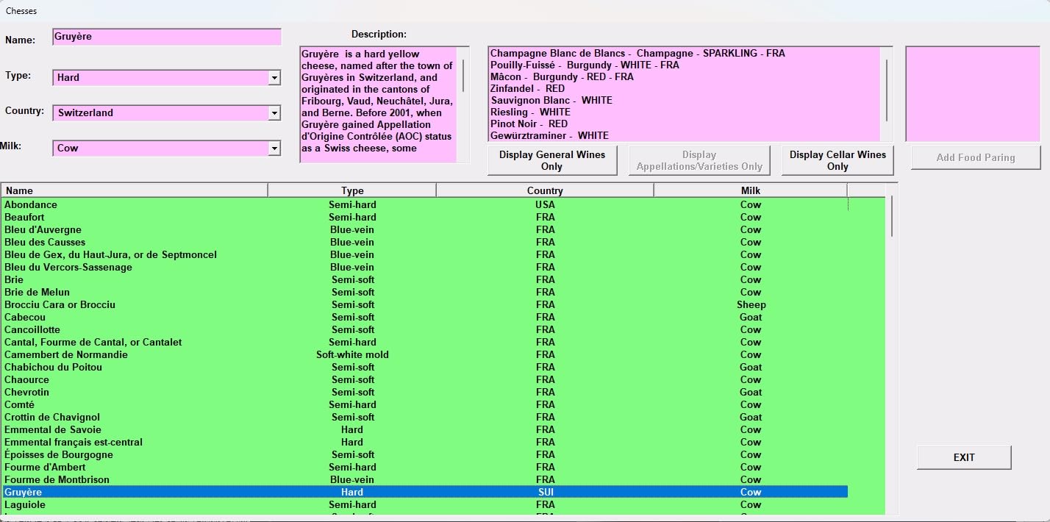Screen dimensions: 1050x522
Task: Click the EXIT button
Action: (x=964, y=457)
